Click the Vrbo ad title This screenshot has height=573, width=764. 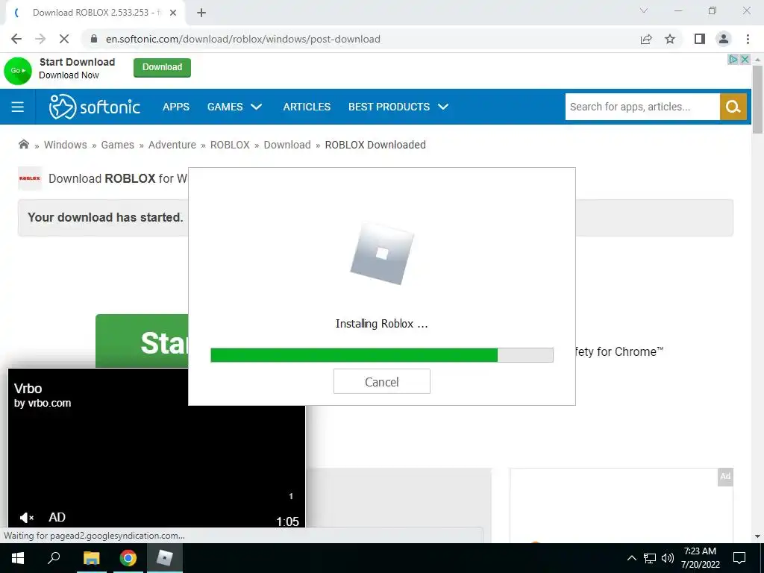28,388
